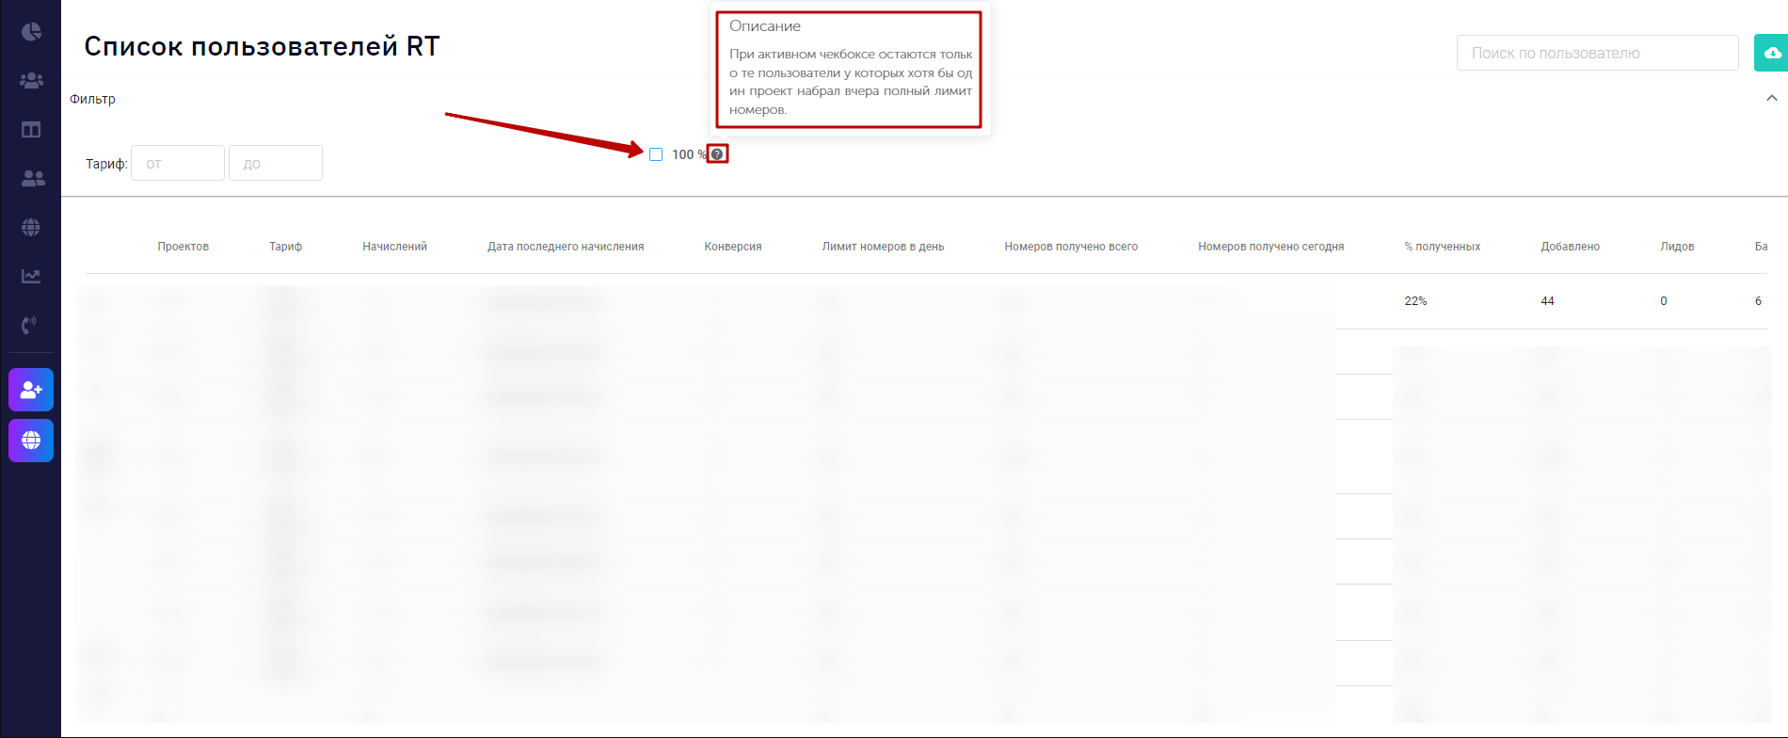This screenshot has height=738, width=1788.
Task: Click Лимит номеров в день header
Action: click(x=883, y=247)
